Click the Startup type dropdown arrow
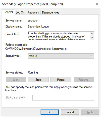Viewport: 101px width, 117px height. coord(92,56)
